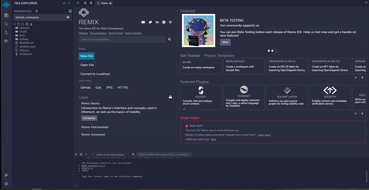
Task: Click the Beta Tester featured image
Action: tap(199, 31)
